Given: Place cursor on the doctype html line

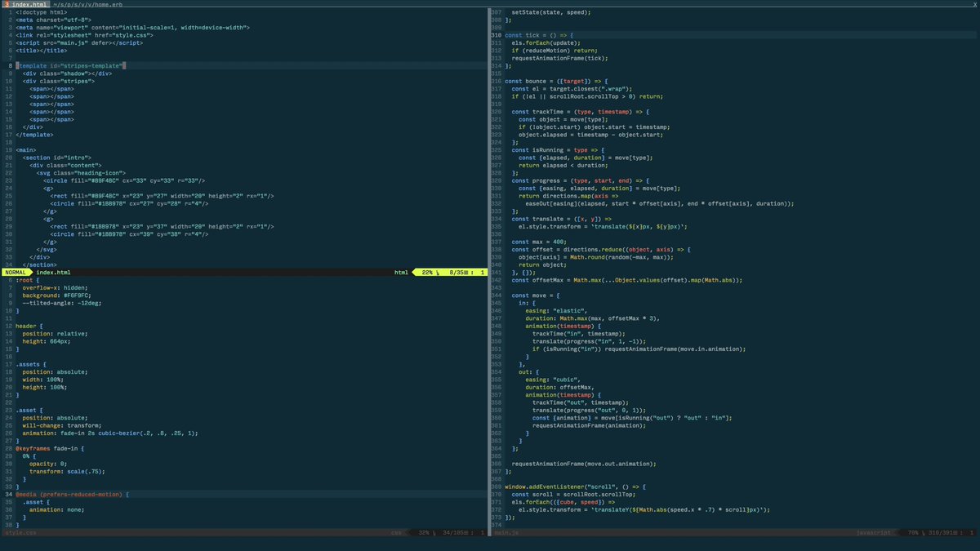Looking at the screenshot, I should point(41,12).
